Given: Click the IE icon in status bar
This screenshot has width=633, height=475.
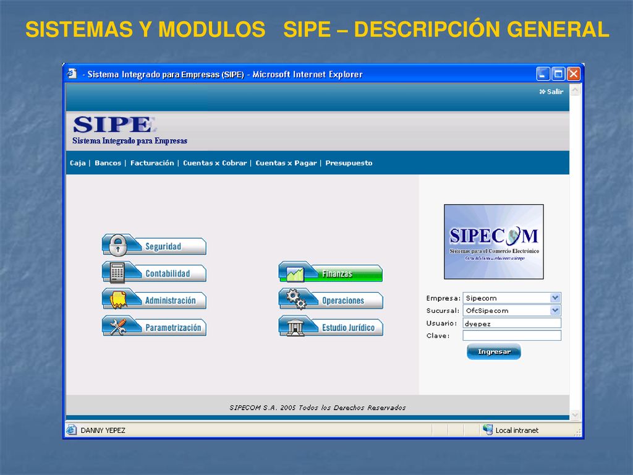Looking at the screenshot, I should (72, 430).
